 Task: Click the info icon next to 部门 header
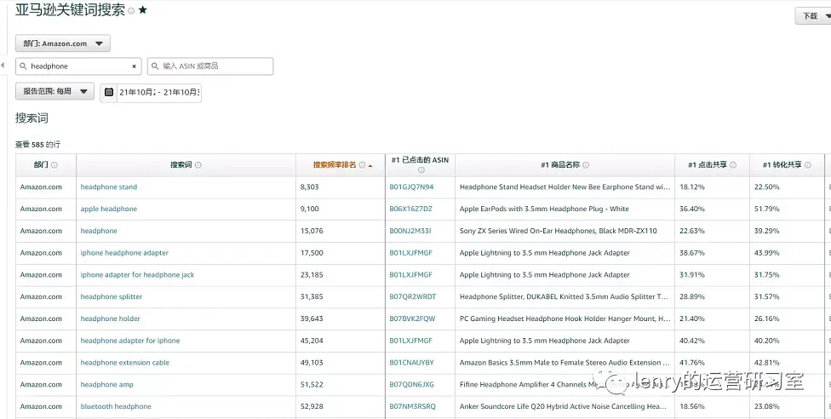[x=54, y=165]
